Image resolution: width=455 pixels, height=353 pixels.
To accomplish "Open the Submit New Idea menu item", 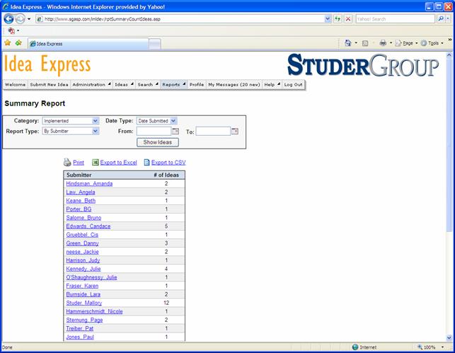I will [x=49, y=84].
